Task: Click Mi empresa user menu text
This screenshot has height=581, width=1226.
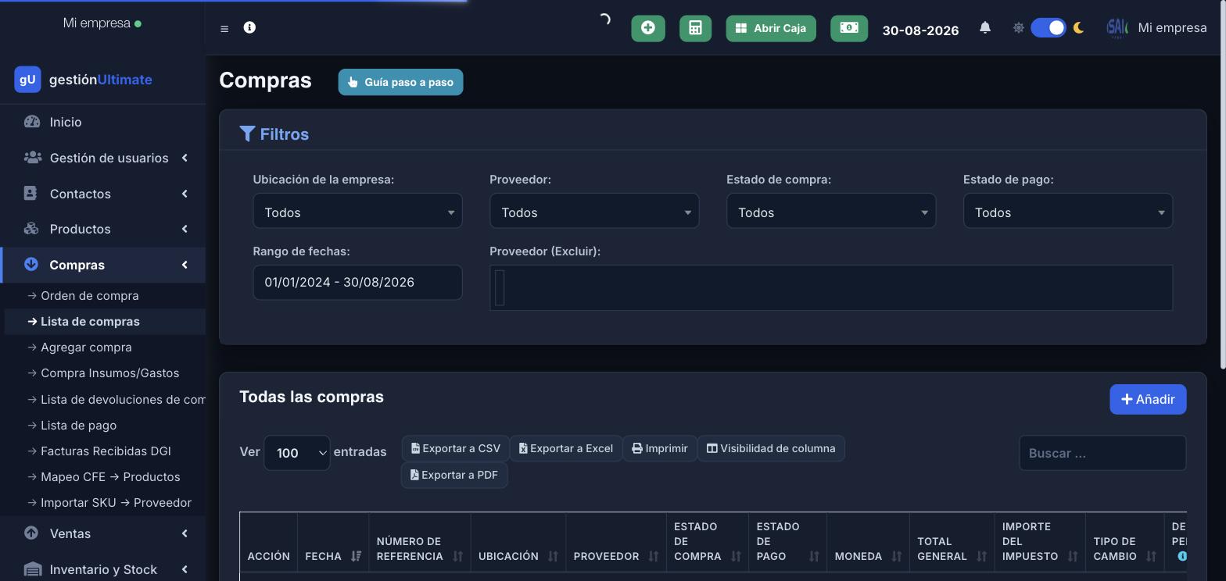Action: pyautogui.click(x=1172, y=28)
